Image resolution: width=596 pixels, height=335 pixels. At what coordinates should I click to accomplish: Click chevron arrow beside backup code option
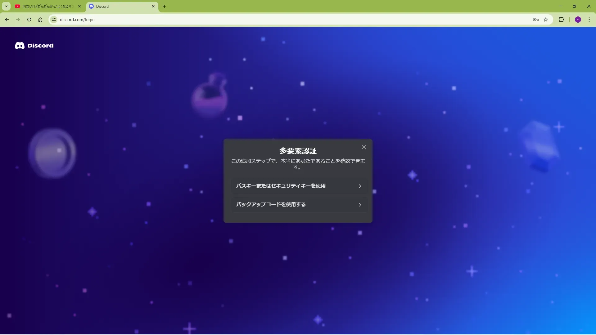point(360,205)
